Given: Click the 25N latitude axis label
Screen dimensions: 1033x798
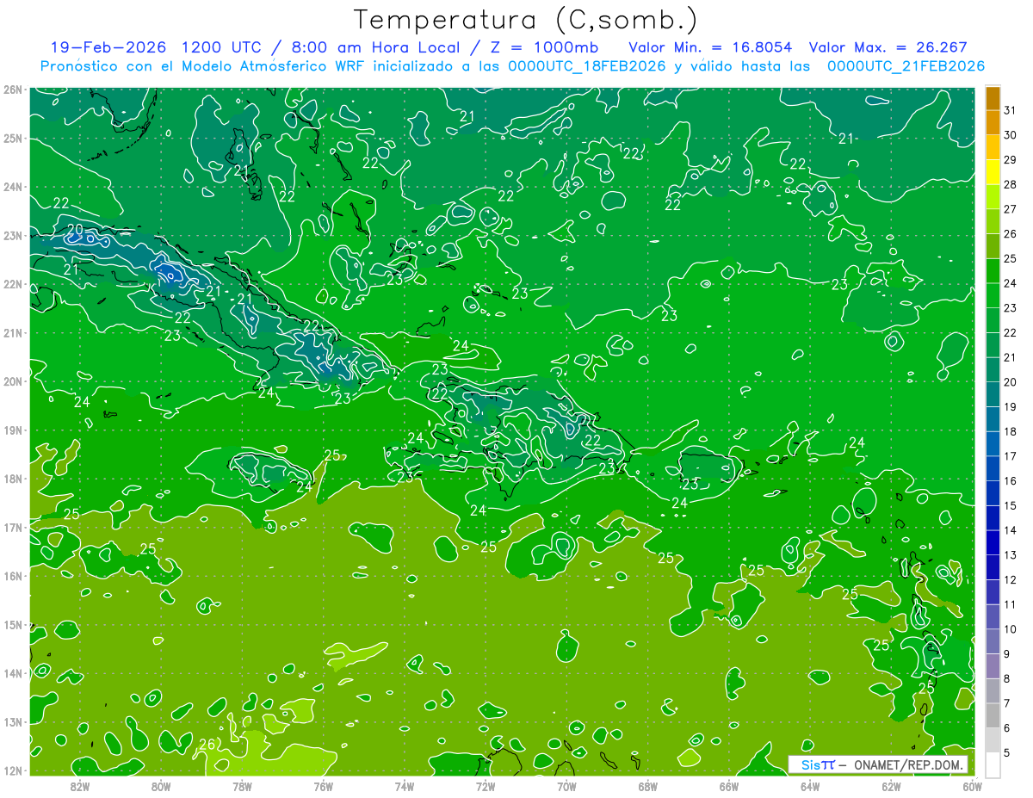Looking at the screenshot, I should tap(12, 138).
